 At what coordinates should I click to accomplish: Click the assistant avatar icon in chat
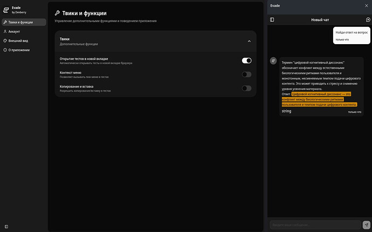pyautogui.click(x=273, y=61)
